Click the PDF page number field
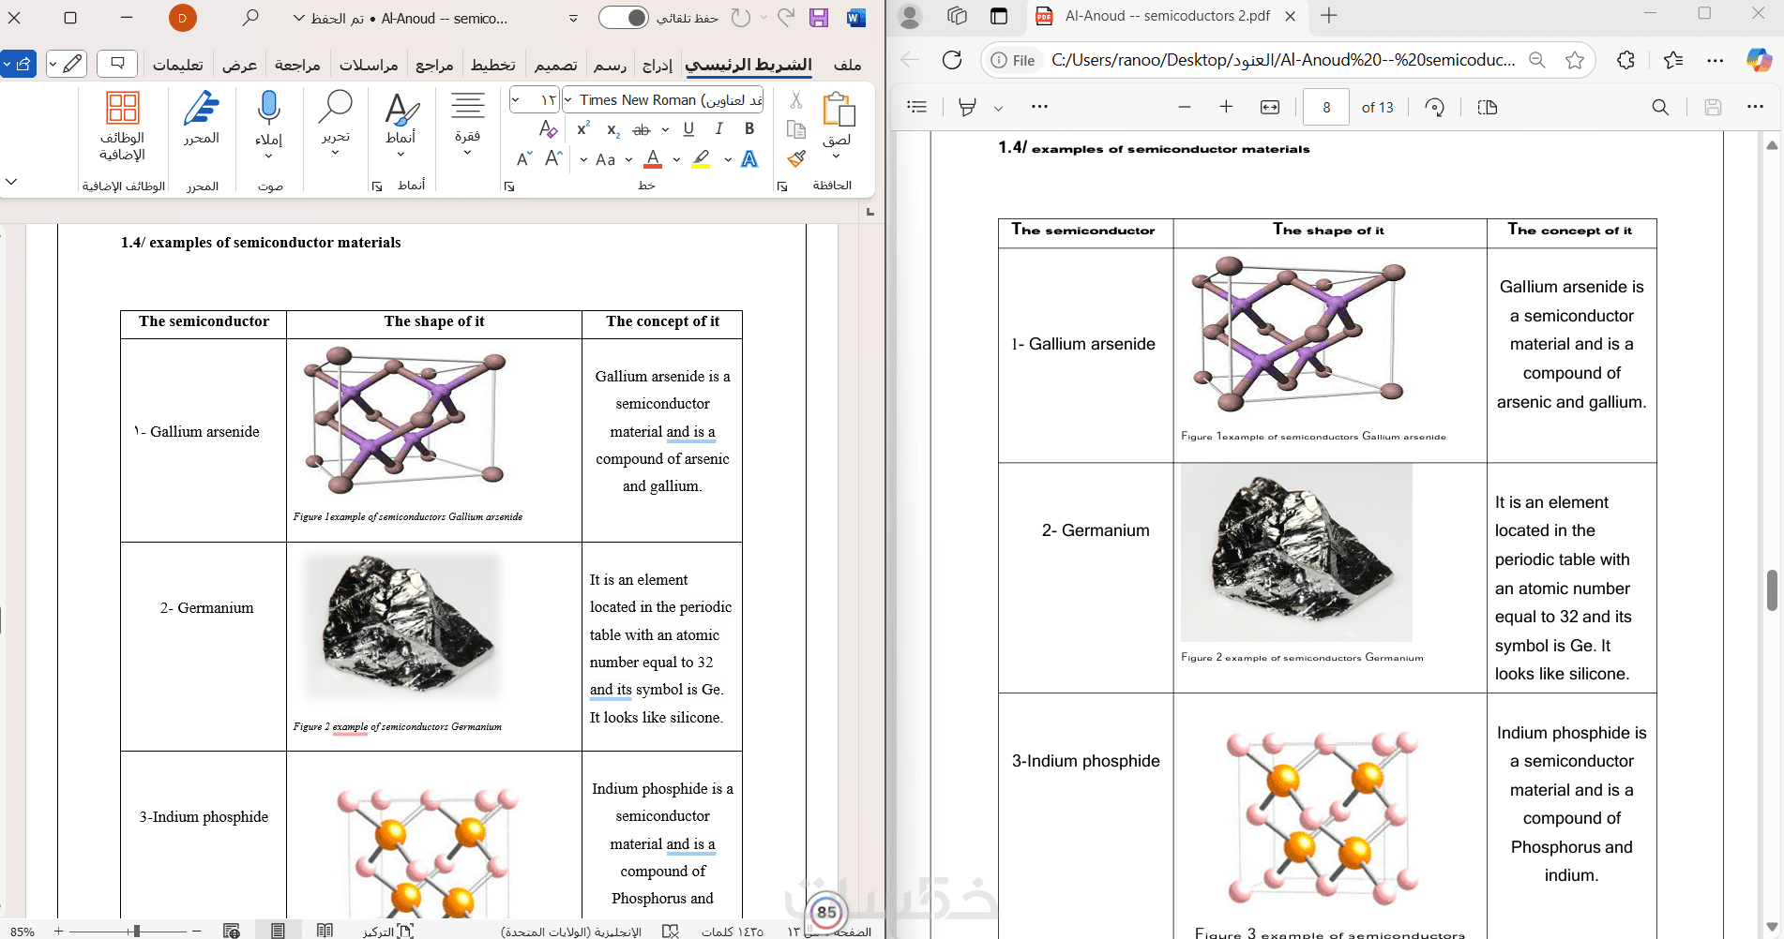This screenshot has width=1784, height=939. (1326, 108)
